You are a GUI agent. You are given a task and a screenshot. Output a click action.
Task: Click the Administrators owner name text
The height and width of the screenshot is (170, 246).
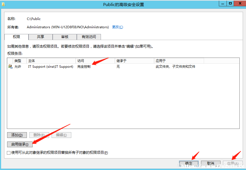click(x=68, y=27)
